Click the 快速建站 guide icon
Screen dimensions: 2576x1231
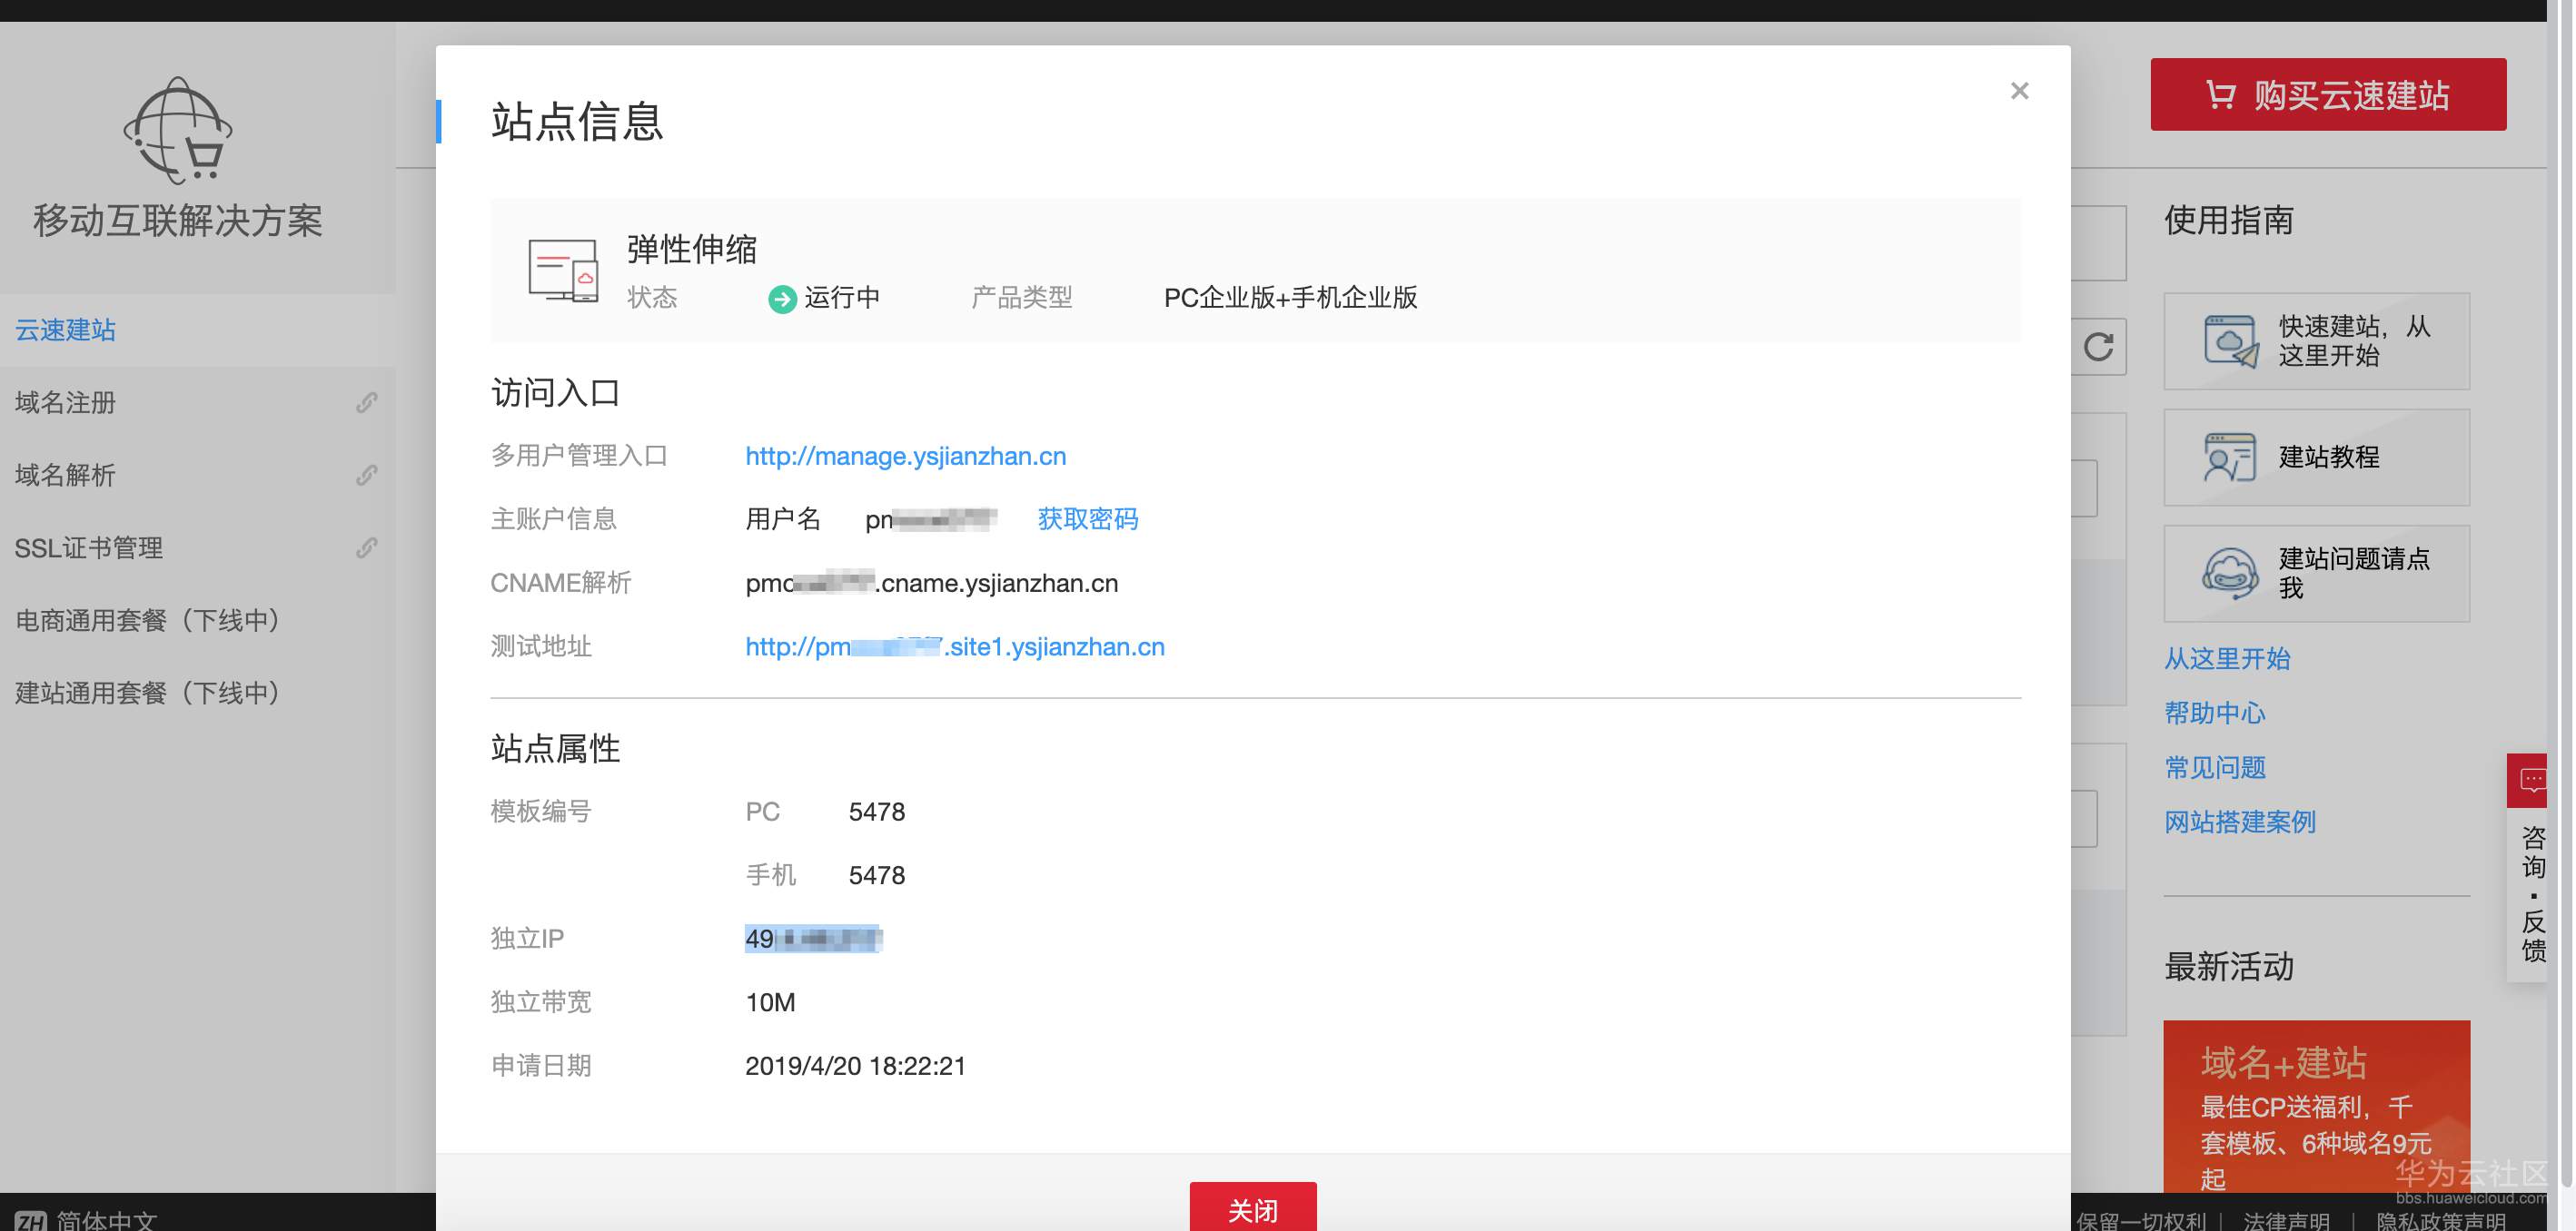[2230, 340]
